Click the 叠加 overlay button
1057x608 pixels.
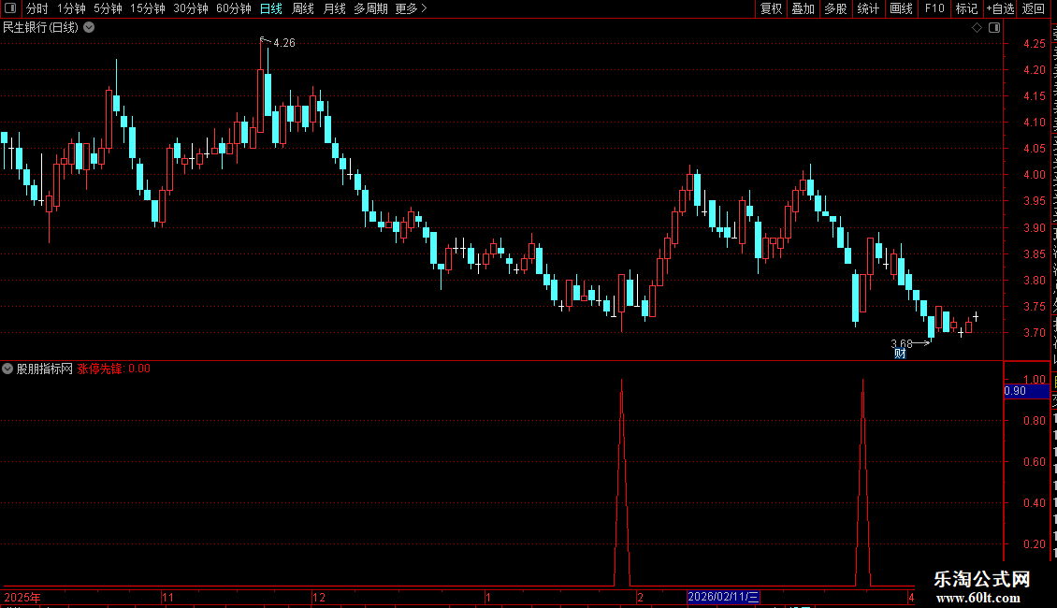[x=803, y=8]
